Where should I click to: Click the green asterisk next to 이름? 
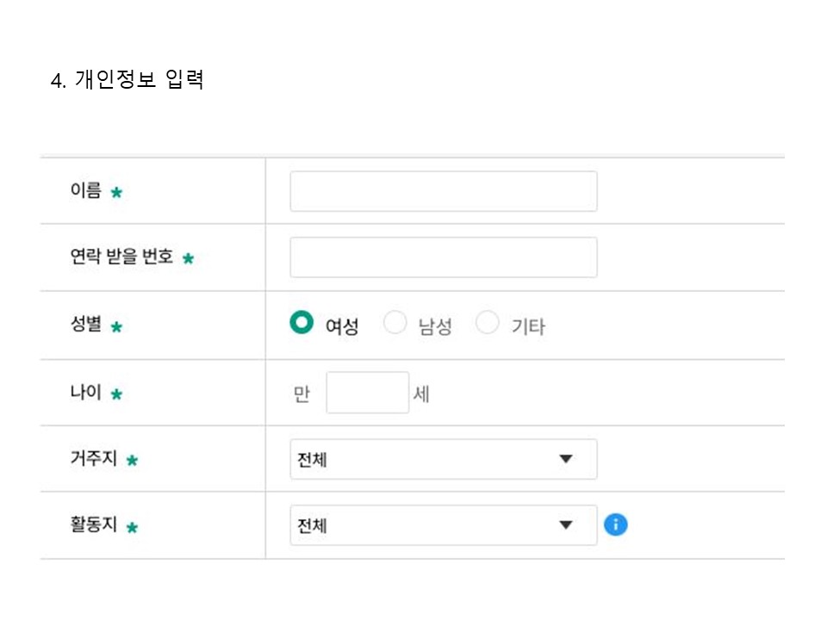(x=116, y=192)
